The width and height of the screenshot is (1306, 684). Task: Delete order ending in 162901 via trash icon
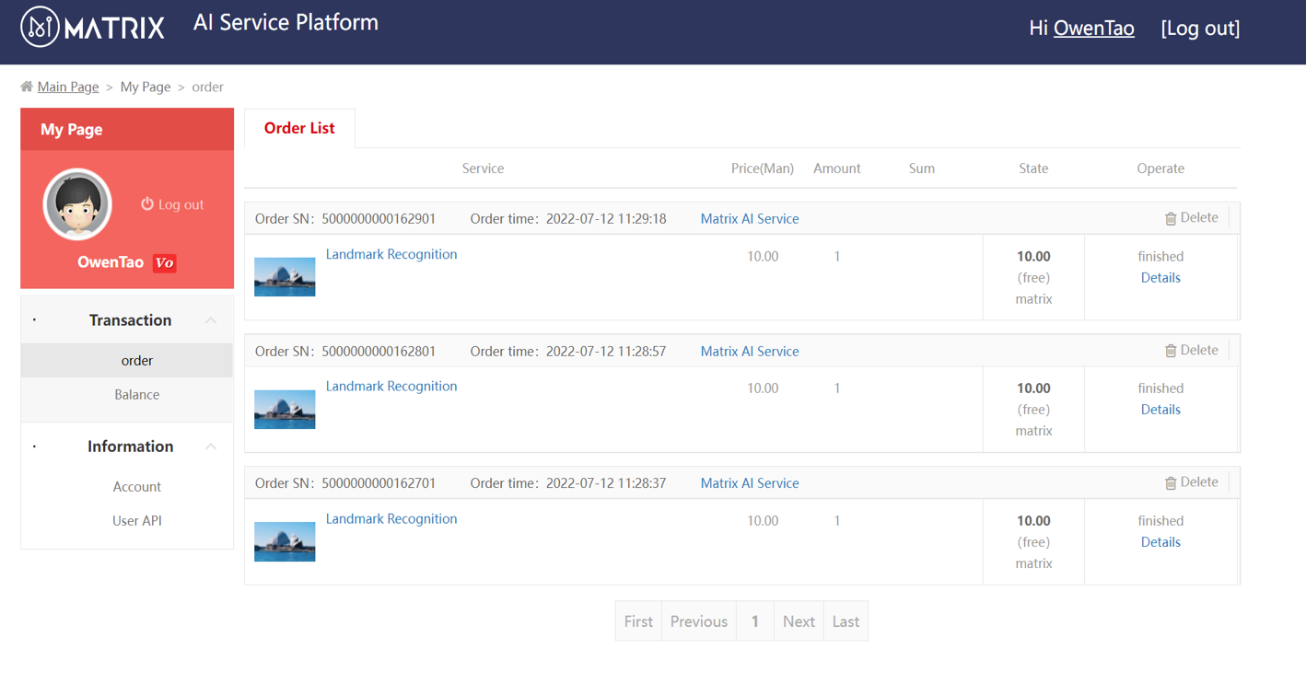pyautogui.click(x=1171, y=218)
